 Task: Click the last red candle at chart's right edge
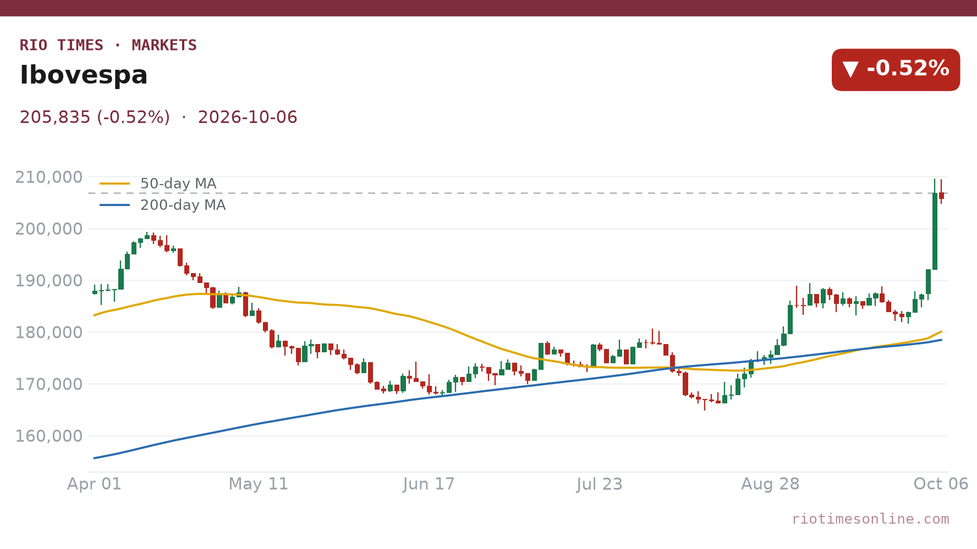[x=941, y=196]
